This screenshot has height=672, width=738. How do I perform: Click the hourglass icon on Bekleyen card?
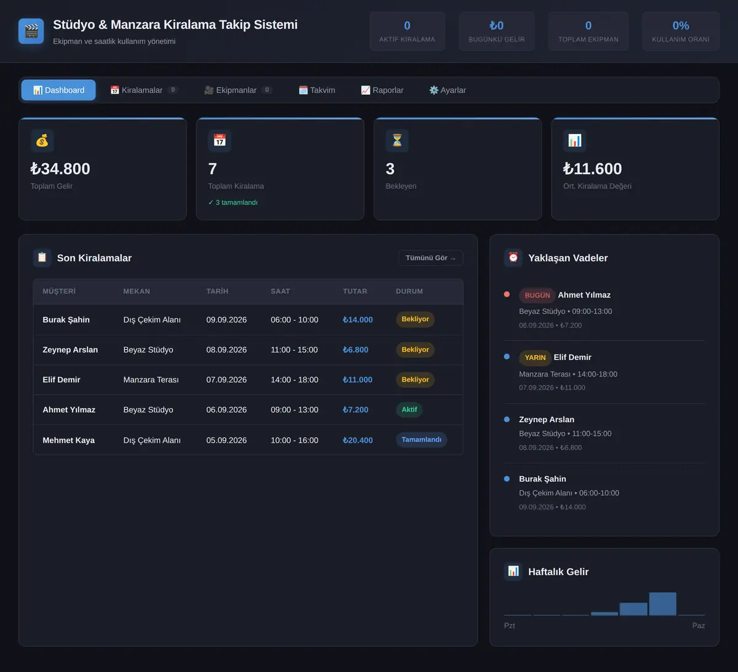(397, 141)
